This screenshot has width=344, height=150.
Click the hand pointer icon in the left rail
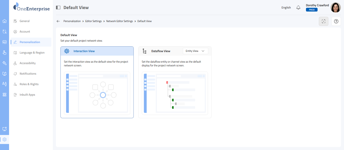tap(4, 53)
